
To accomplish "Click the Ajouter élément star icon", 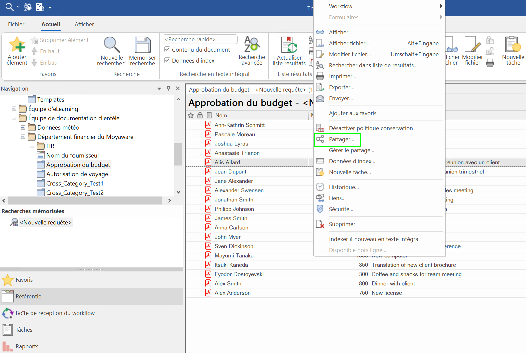I will pos(17,45).
